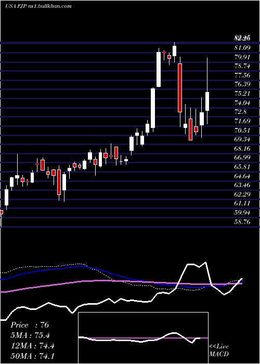The width and height of the screenshot is (260, 364).
Task: Click the tall red candle falling from 78.74
Action: [x=180, y=88]
